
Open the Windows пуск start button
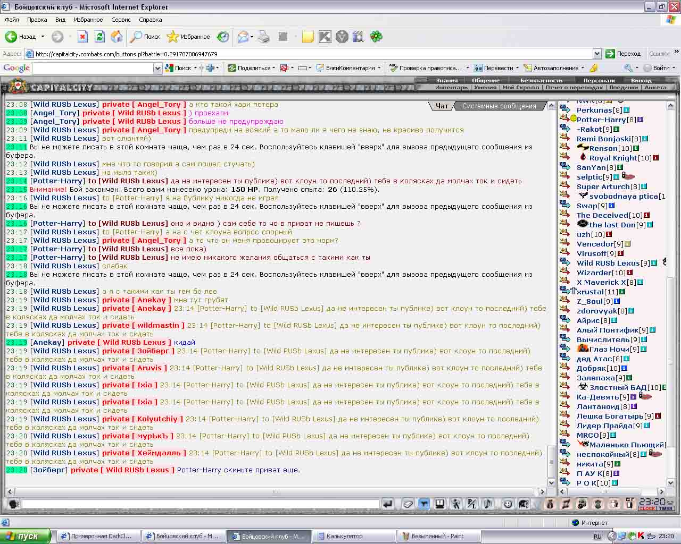pyautogui.click(x=25, y=536)
